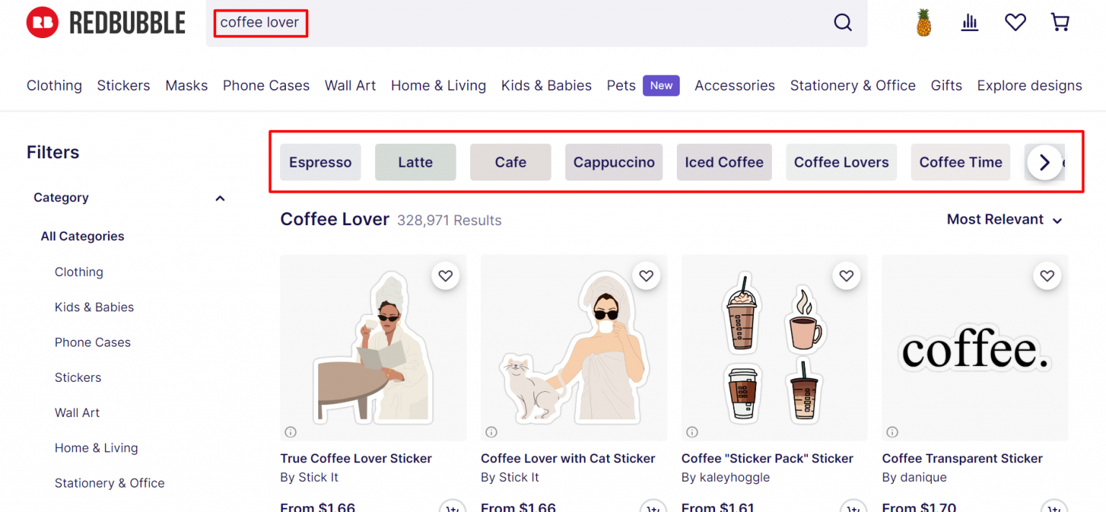Click the sticker icon beside the $1.70 price
Image resolution: width=1106 pixels, height=512 pixels.
(1053, 507)
